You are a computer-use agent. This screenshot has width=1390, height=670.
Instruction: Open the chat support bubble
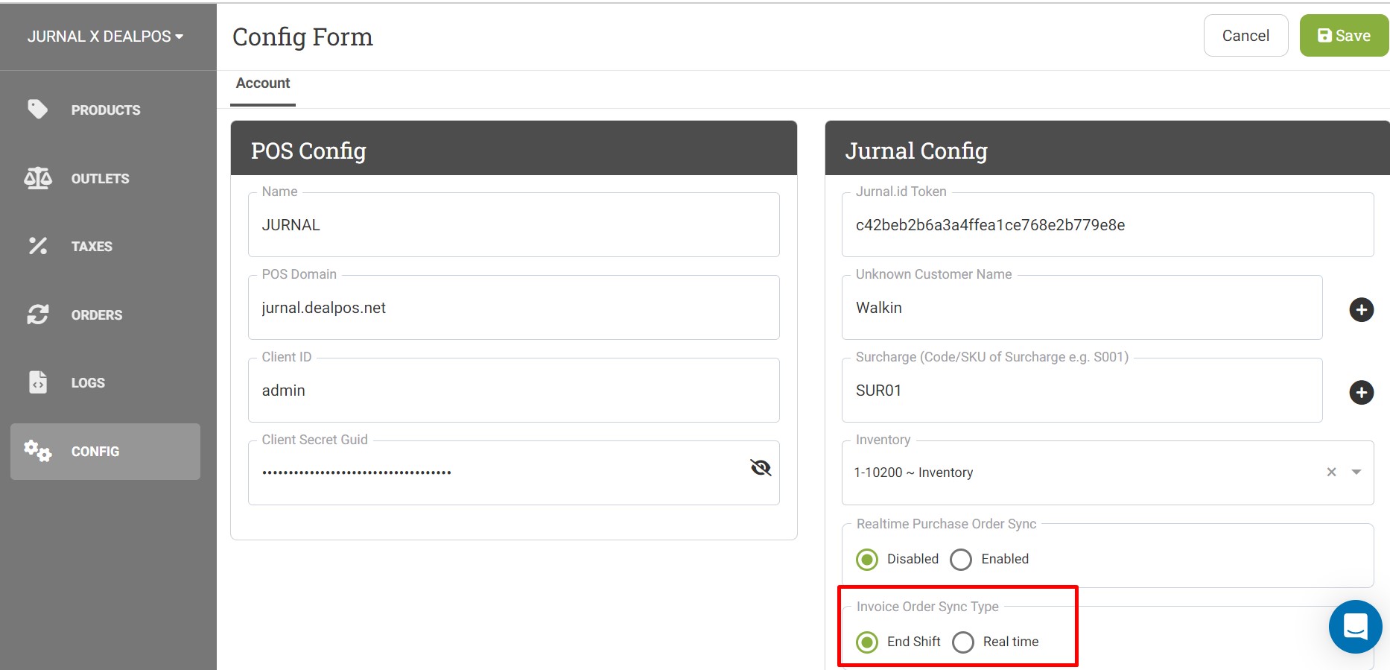(1355, 627)
